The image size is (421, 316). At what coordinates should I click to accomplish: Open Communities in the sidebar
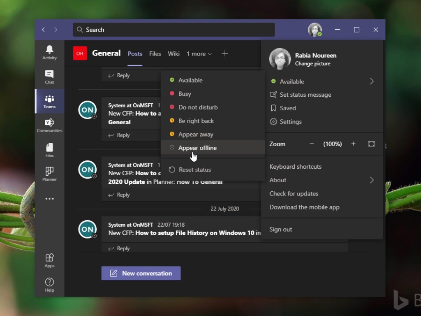(49, 125)
